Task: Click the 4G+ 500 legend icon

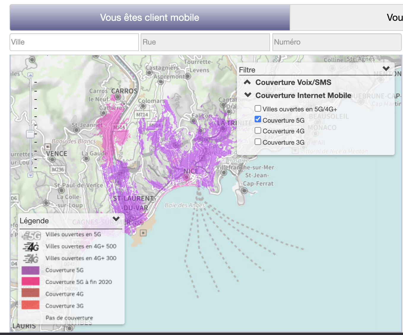Action: (31, 247)
